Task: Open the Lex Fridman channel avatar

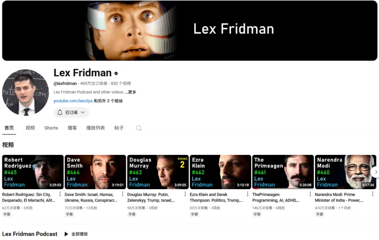Action: [x=25, y=92]
